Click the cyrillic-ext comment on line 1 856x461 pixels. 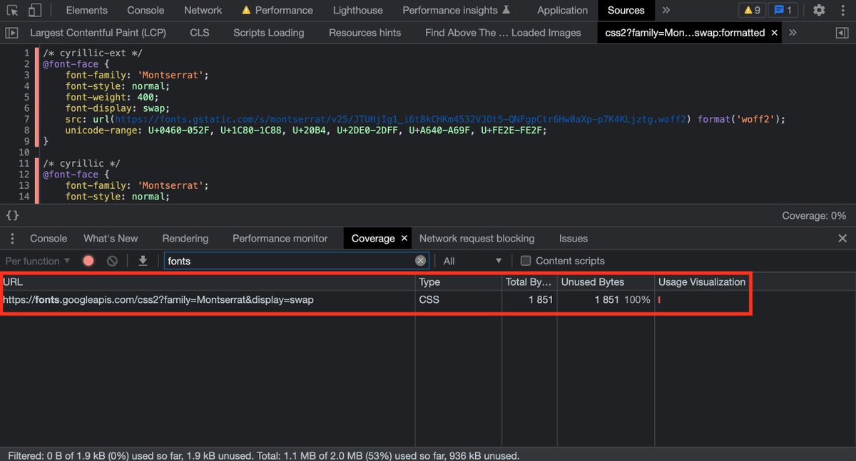click(93, 53)
